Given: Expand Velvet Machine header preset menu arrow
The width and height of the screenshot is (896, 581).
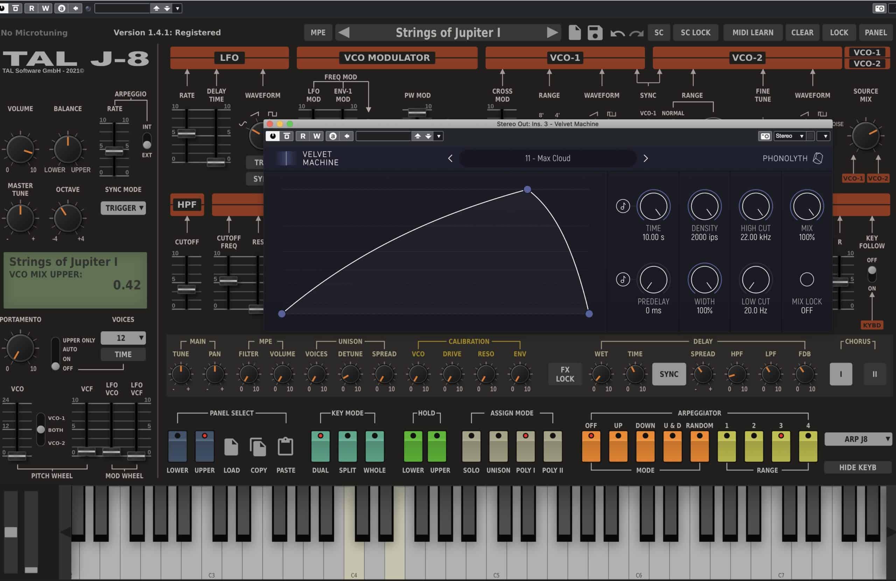Looking at the screenshot, I should coord(439,136).
